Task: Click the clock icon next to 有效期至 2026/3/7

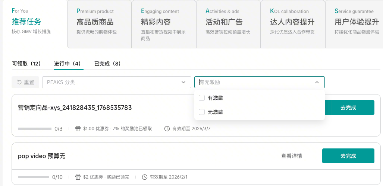Action: pyautogui.click(x=167, y=129)
